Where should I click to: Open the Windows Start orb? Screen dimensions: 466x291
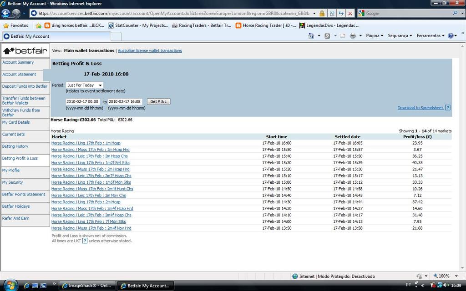pos(11,286)
